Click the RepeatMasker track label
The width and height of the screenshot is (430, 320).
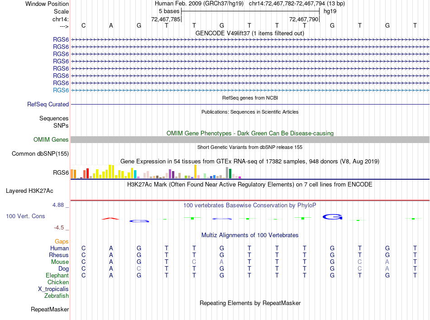pos(50,309)
